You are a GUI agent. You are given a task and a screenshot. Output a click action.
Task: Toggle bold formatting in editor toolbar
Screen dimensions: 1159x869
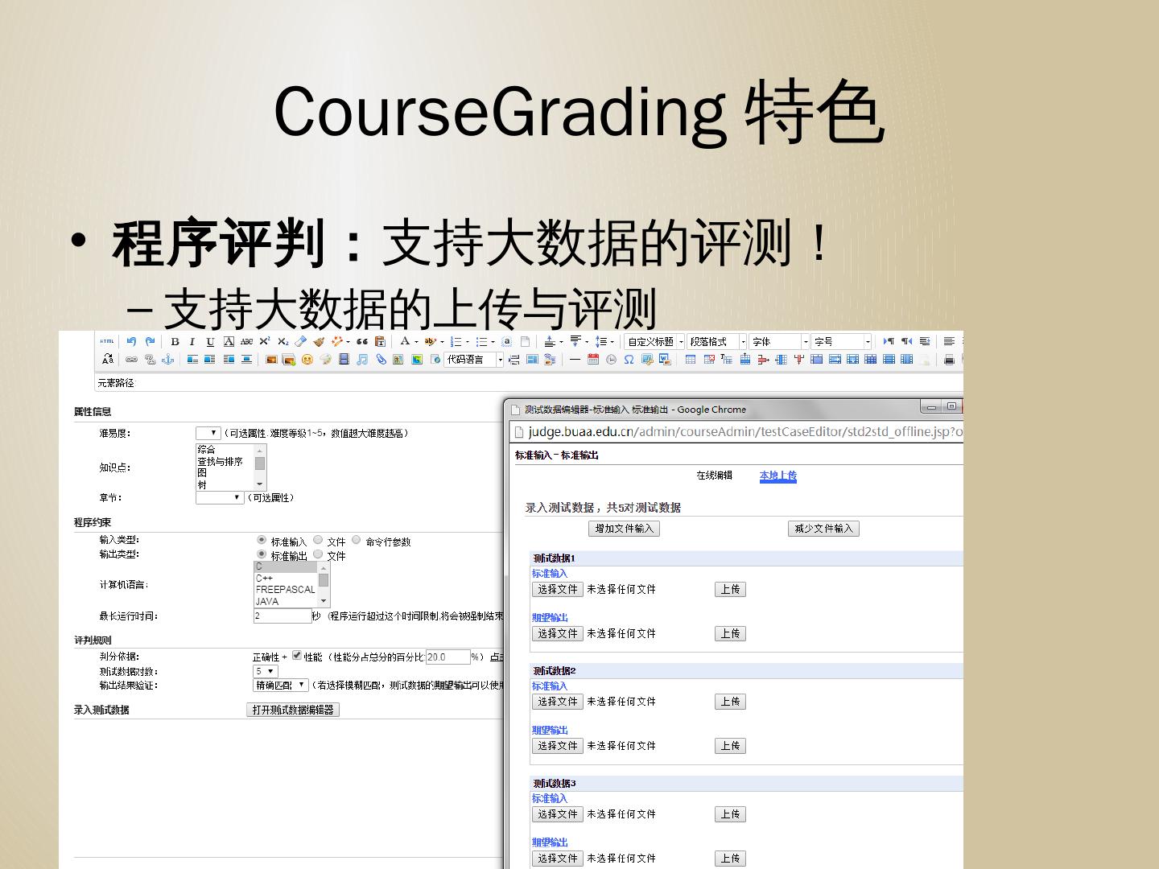click(x=175, y=342)
